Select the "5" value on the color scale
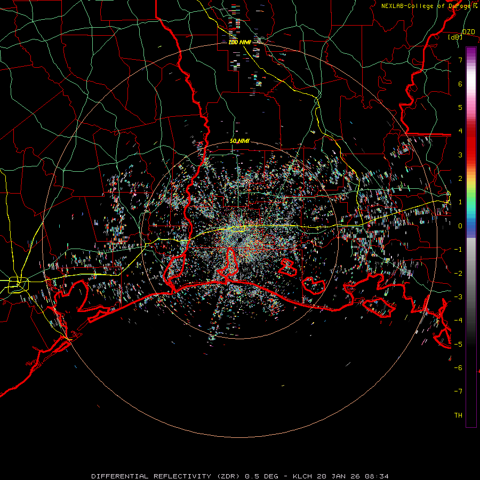This screenshot has height=480, width=480. pos(460,107)
